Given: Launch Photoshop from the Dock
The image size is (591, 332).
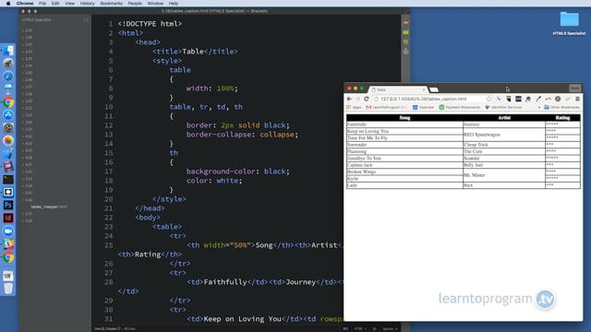Looking at the screenshot, I should coord(8,205).
